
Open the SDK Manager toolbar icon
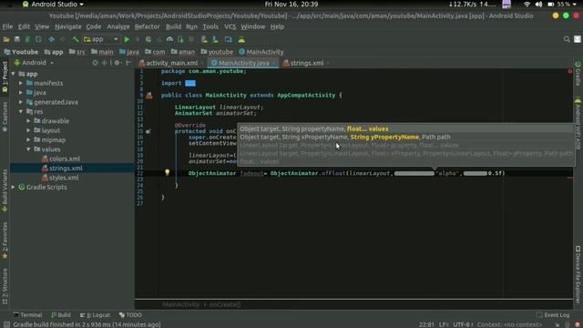tap(215, 39)
